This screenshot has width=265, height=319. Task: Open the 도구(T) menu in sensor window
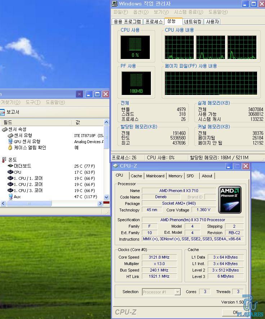(x=33, y=102)
